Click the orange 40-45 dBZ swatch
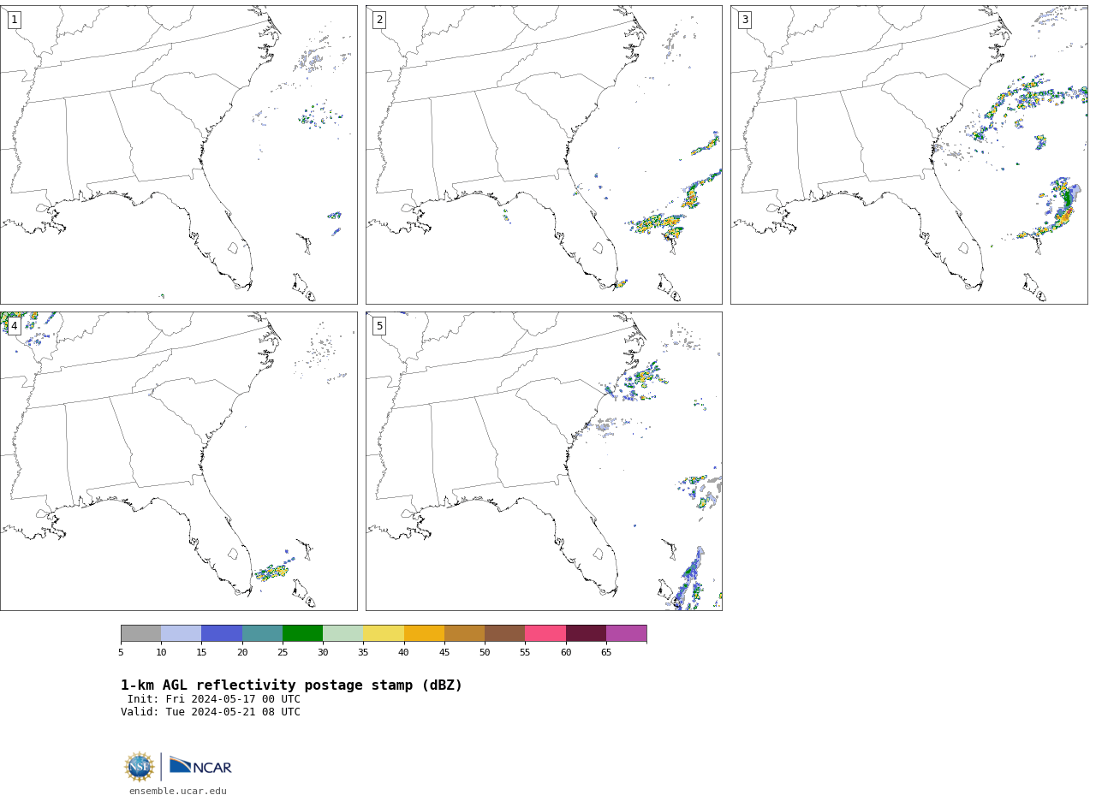Viewport: 1096px width, 801px height. click(x=424, y=633)
